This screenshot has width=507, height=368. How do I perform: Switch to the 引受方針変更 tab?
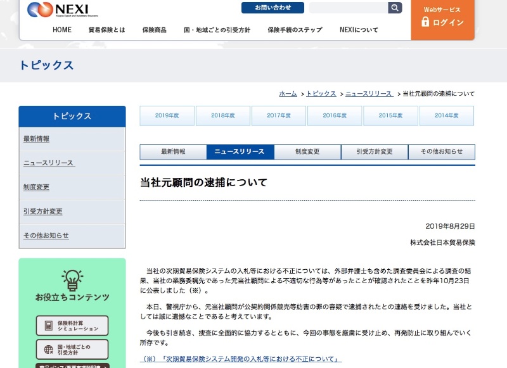374,152
